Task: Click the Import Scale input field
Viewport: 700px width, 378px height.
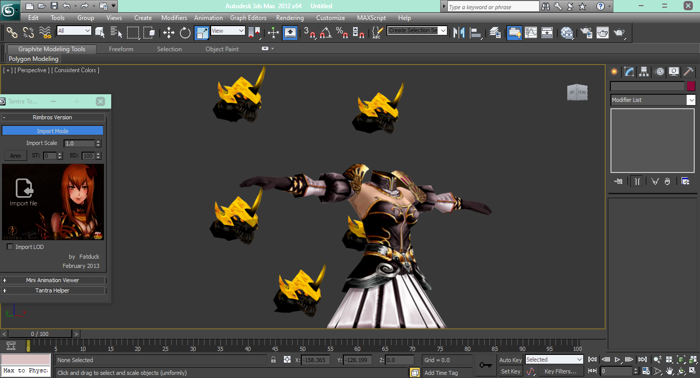Action: point(79,143)
